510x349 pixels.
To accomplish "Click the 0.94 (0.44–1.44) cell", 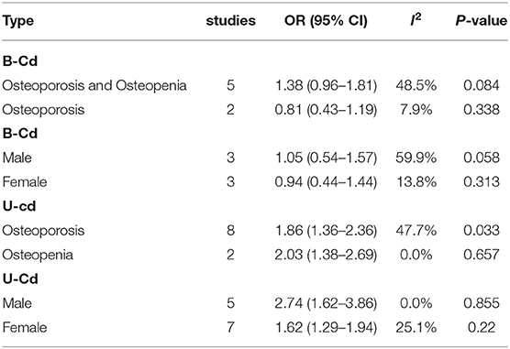I will pyautogui.click(x=326, y=182).
